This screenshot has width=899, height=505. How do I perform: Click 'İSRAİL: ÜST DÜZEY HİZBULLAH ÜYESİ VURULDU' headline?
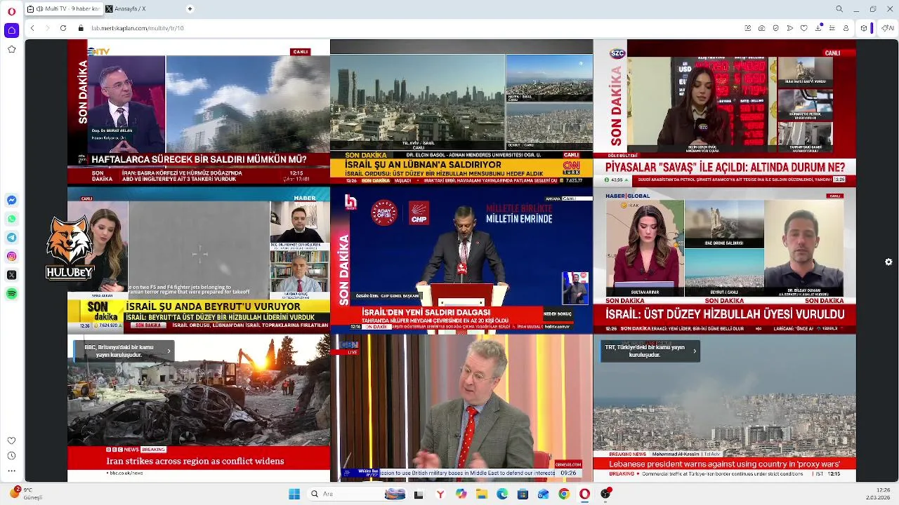(725, 314)
